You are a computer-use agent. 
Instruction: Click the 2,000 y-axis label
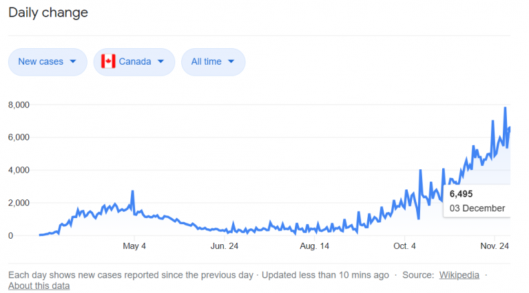pos(21,203)
